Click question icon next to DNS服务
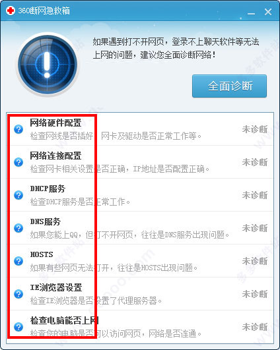This screenshot has width=280, height=350. coord(18,228)
